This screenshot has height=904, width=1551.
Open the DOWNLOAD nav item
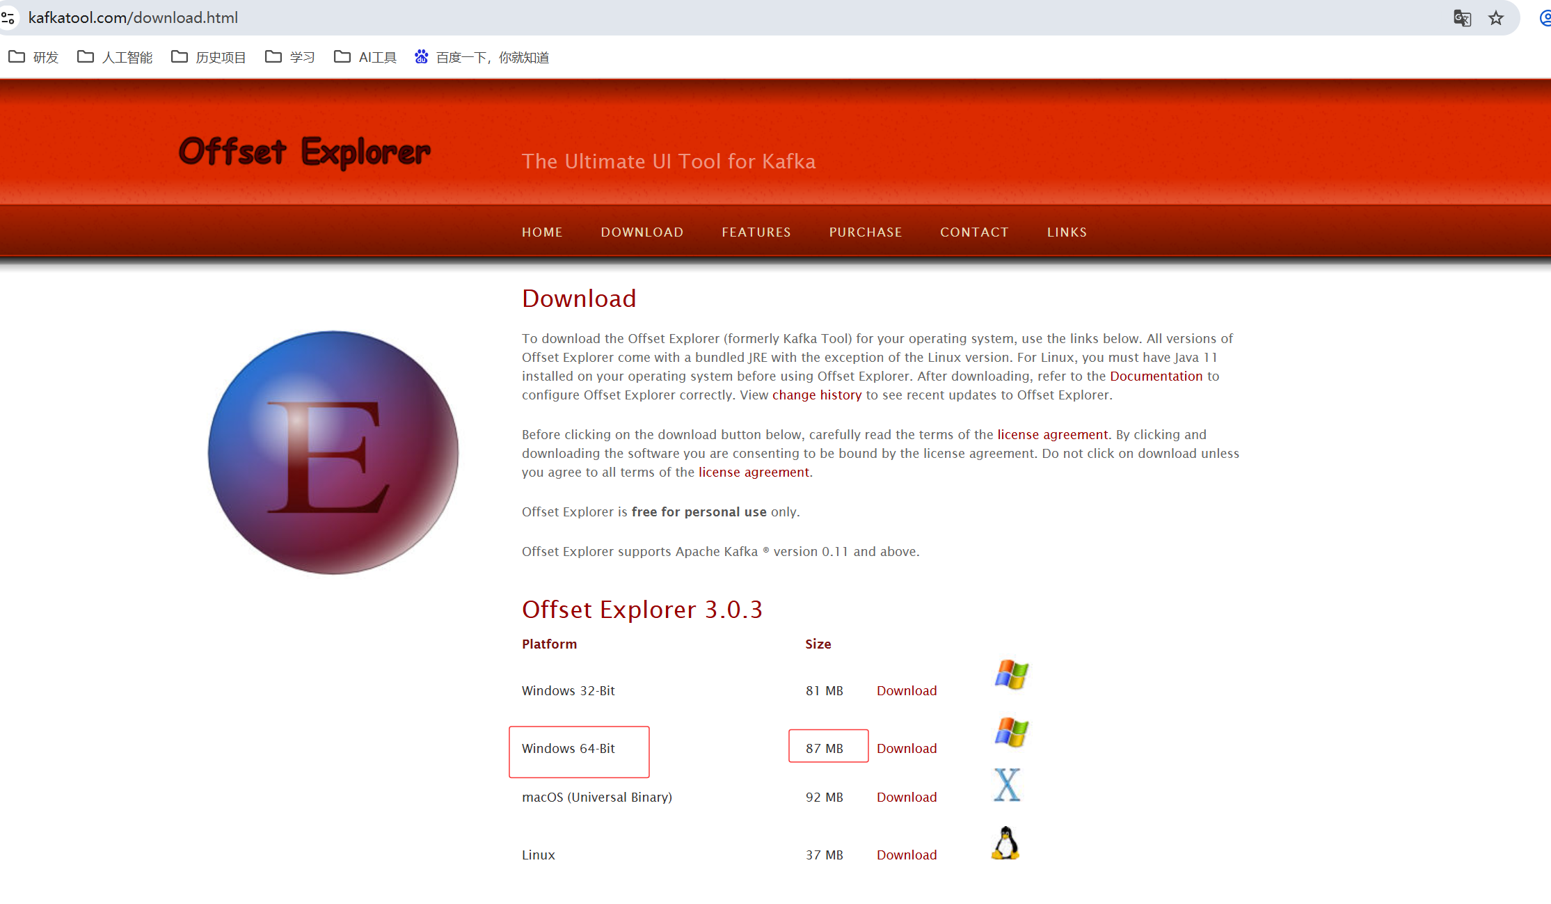tap(642, 232)
